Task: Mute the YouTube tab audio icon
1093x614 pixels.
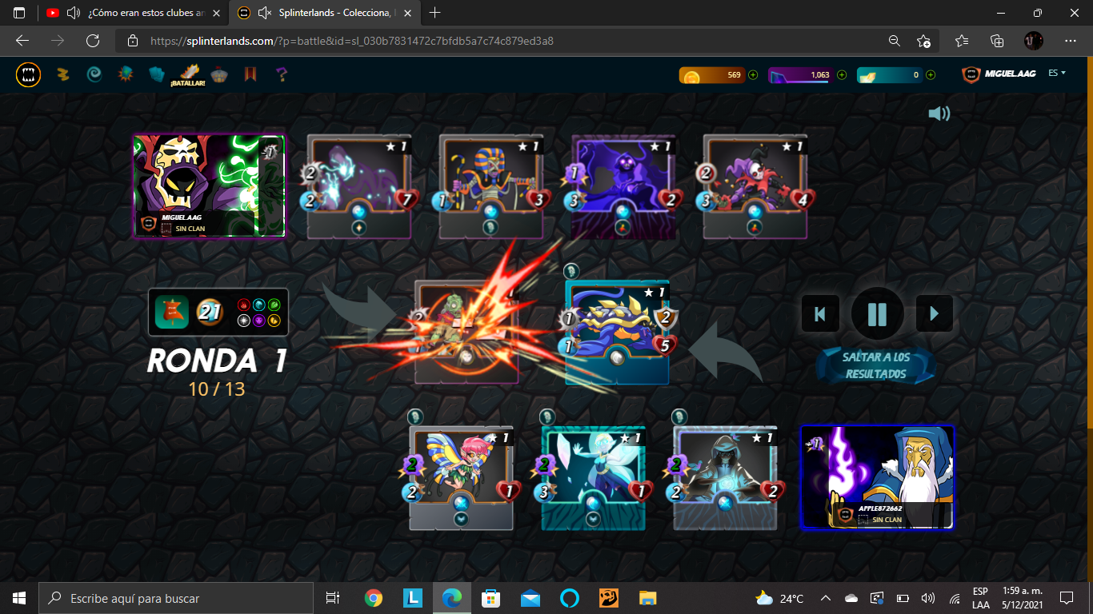Action: (x=74, y=13)
